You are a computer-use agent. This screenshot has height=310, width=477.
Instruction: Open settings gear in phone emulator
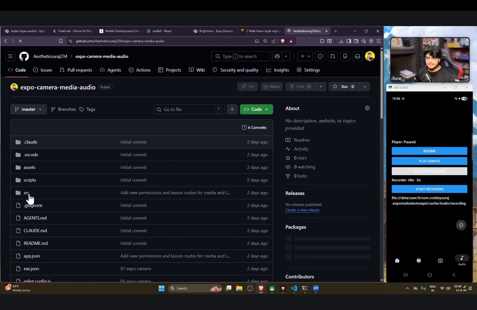(461, 225)
